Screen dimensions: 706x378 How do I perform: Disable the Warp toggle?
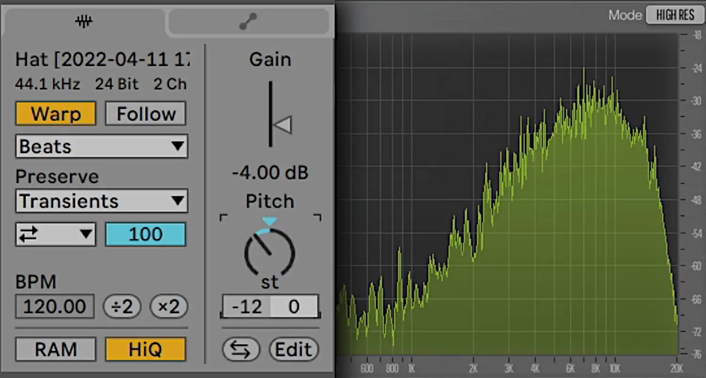pyautogui.click(x=56, y=113)
